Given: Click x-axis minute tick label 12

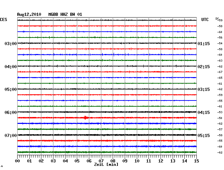Looking at the screenshot, I should point(161,161).
